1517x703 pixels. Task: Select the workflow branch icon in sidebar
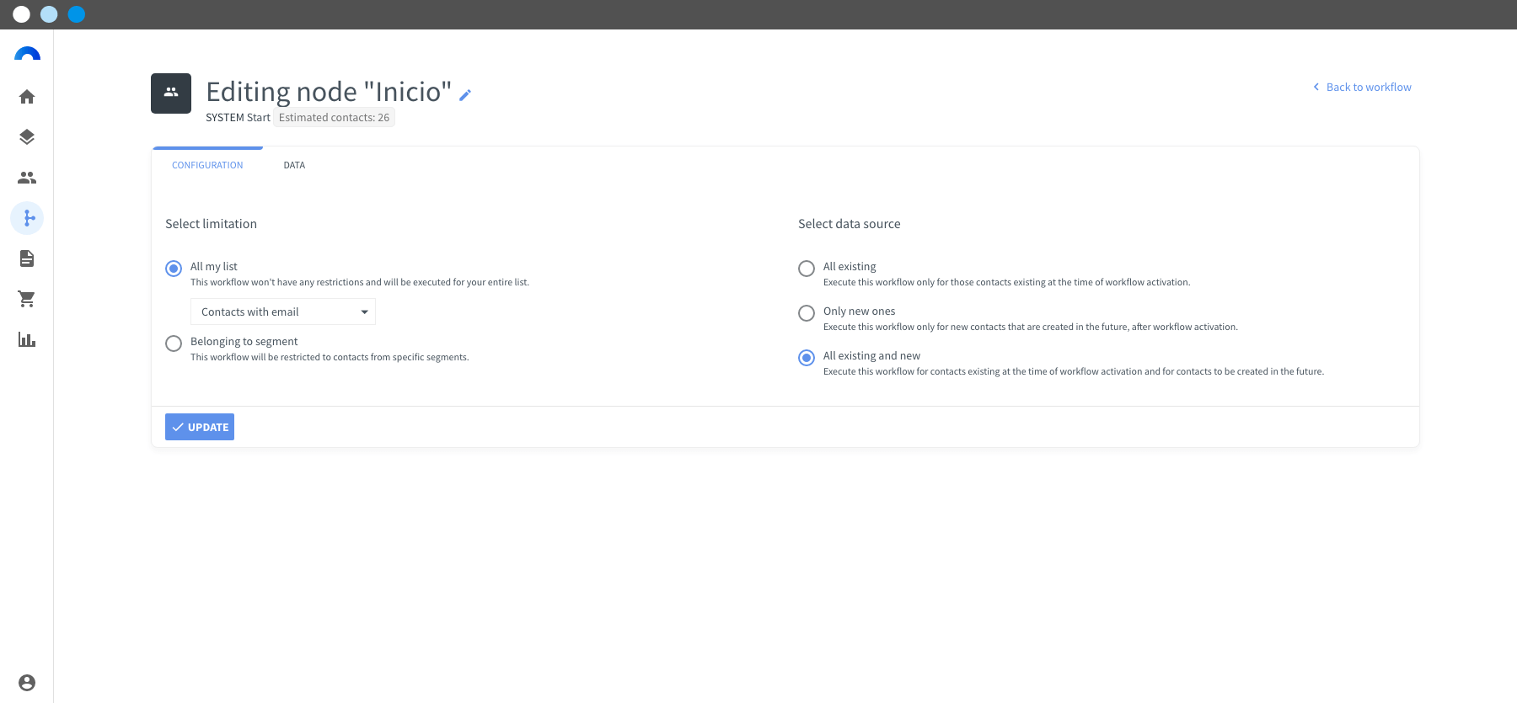point(27,218)
